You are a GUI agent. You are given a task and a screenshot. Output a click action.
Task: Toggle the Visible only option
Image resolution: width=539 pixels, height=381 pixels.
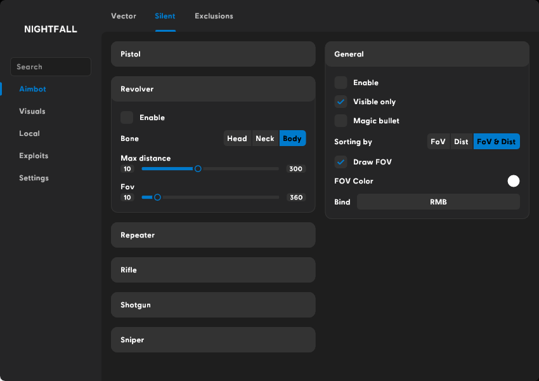pos(341,102)
